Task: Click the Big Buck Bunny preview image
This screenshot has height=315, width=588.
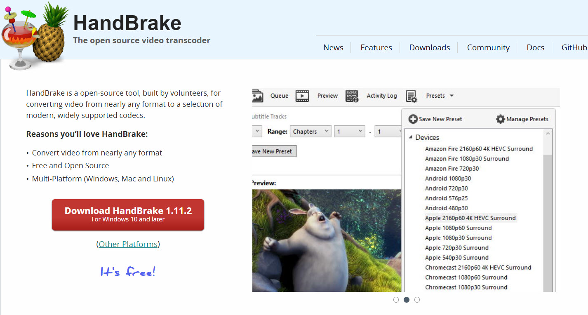Action: pyautogui.click(x=327, y=240)
